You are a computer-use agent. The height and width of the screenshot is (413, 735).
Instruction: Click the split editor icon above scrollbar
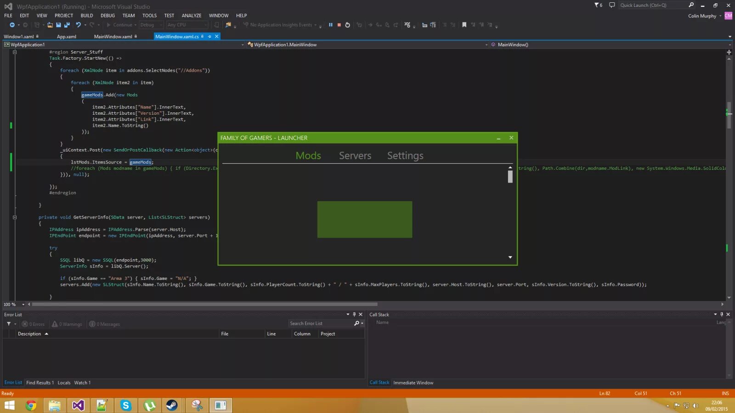point(729,52)
